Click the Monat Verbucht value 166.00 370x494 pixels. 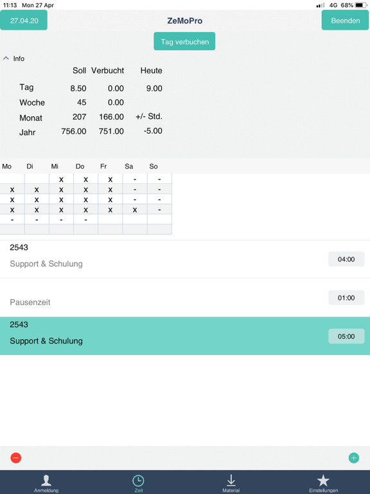(111, 117)
